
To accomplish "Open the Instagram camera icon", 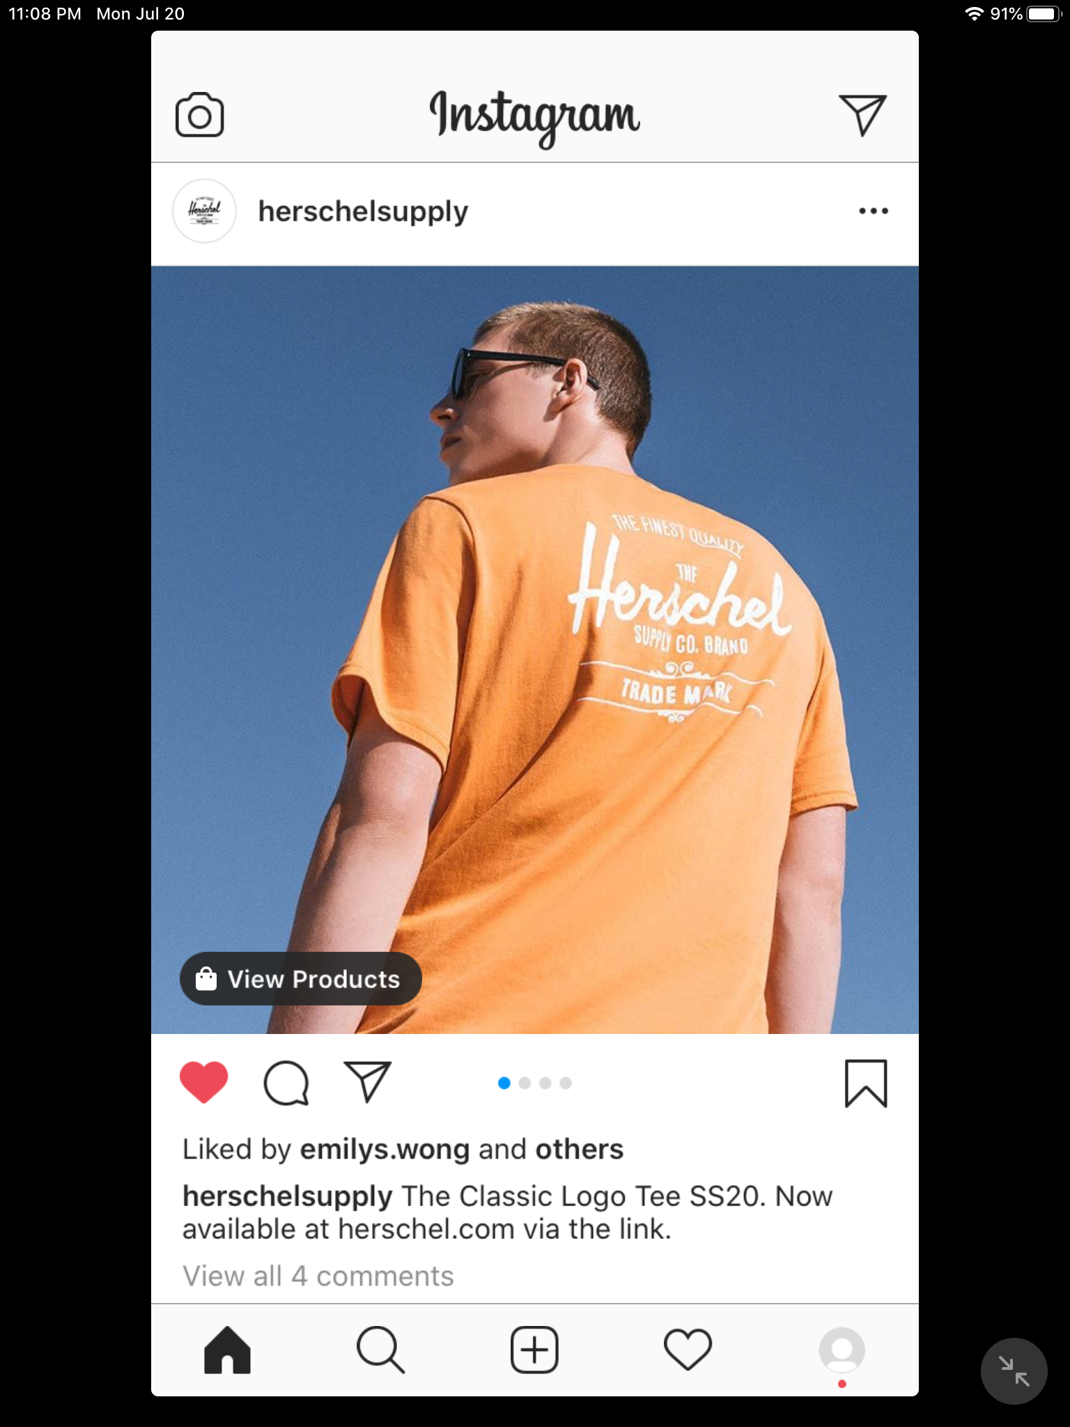I will coord(199,115).
